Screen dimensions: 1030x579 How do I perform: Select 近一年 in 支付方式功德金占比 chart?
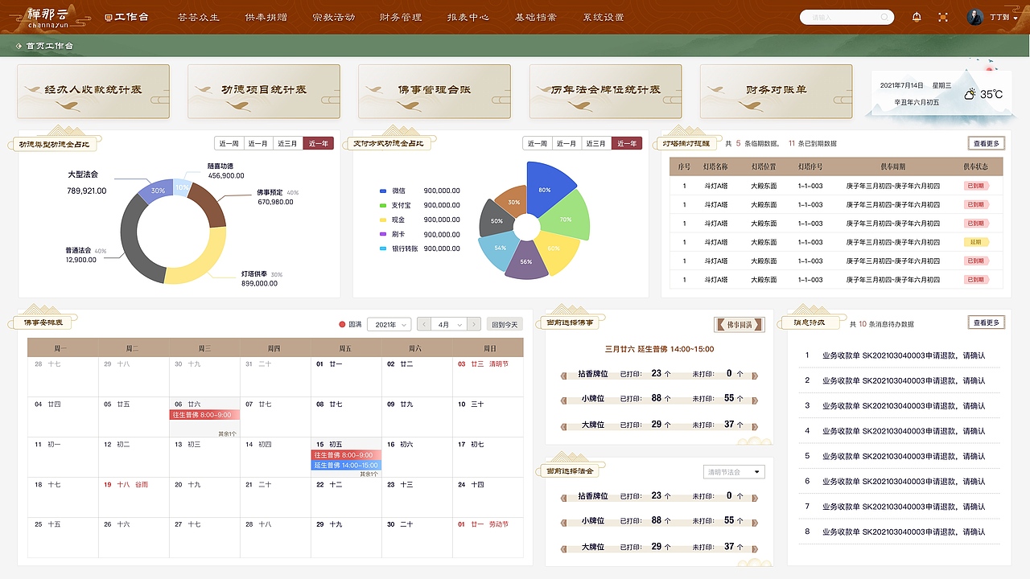pos(626,143)
